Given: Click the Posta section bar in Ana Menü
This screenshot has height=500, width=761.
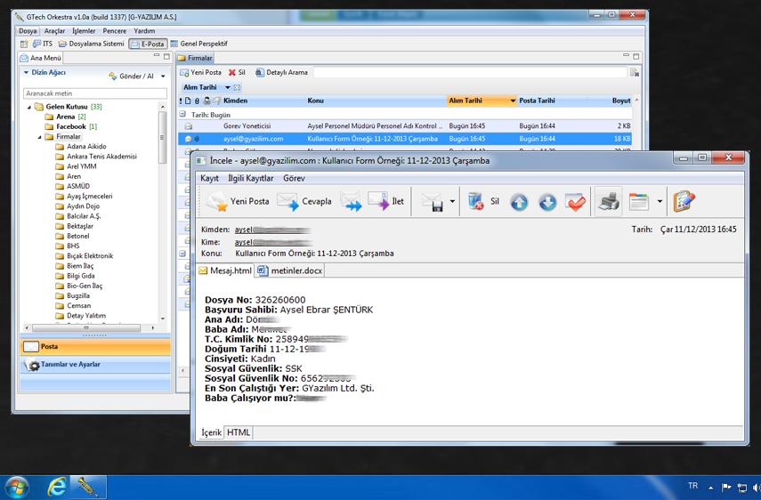Looking at the screenshot, I should click(x=95, y=347).
